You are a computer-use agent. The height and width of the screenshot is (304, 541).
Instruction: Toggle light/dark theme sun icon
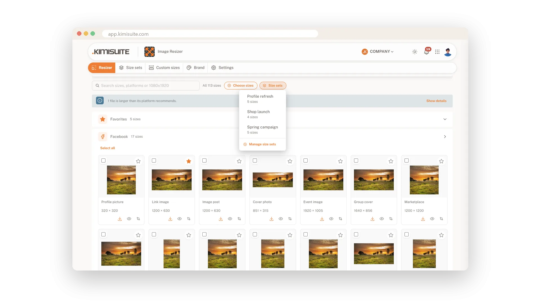pyautogui.click(x=414, y=52)
